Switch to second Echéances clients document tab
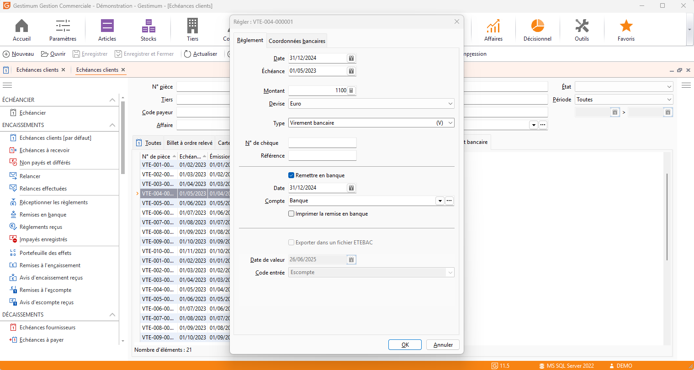This screenshot has width=694, height=370. pos(97,70)
